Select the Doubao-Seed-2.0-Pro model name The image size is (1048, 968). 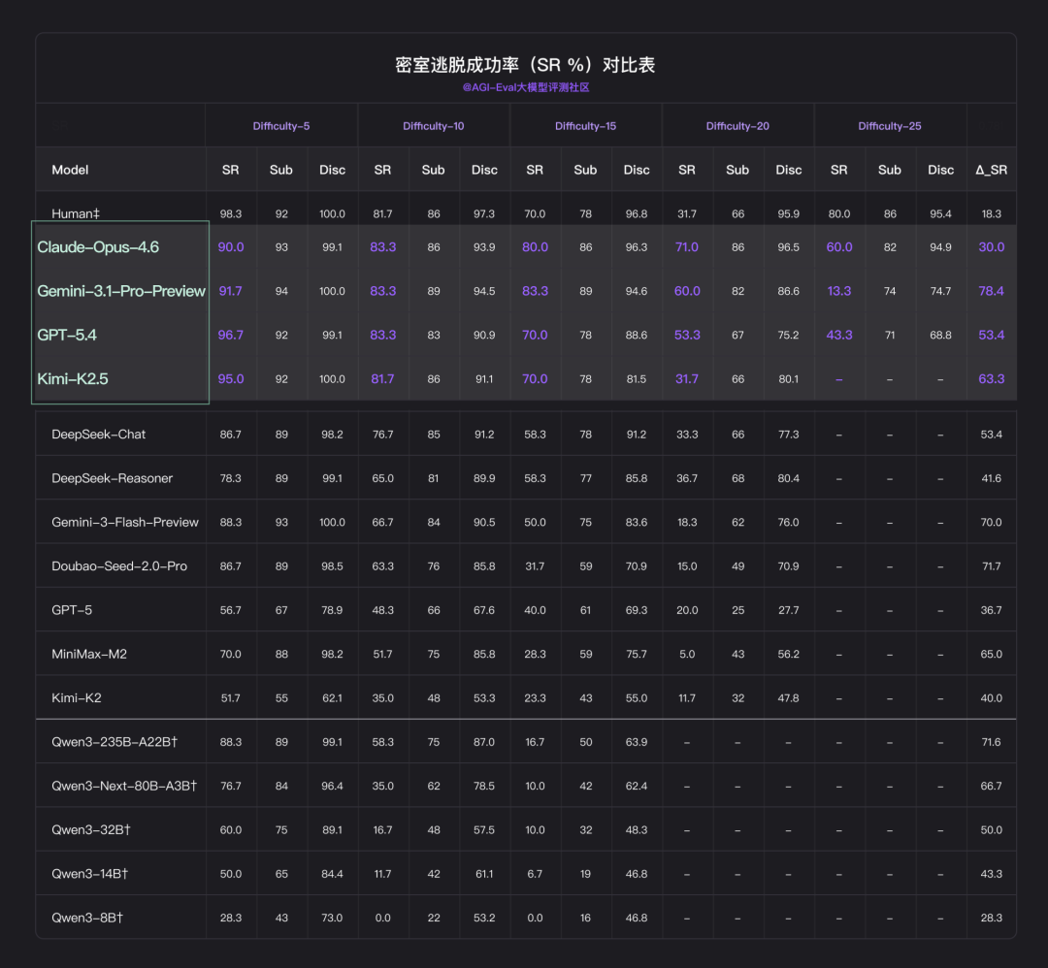pos(119,565)
